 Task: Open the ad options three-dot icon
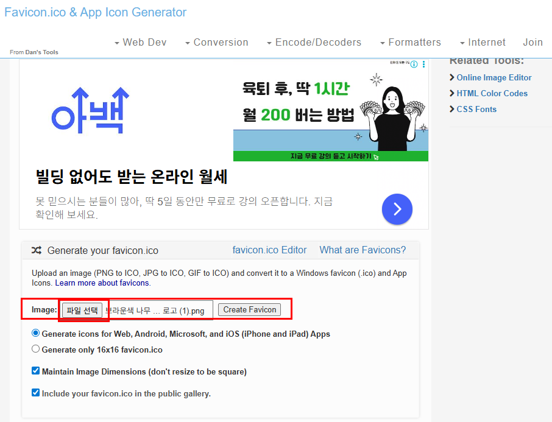tap(423, 64)
